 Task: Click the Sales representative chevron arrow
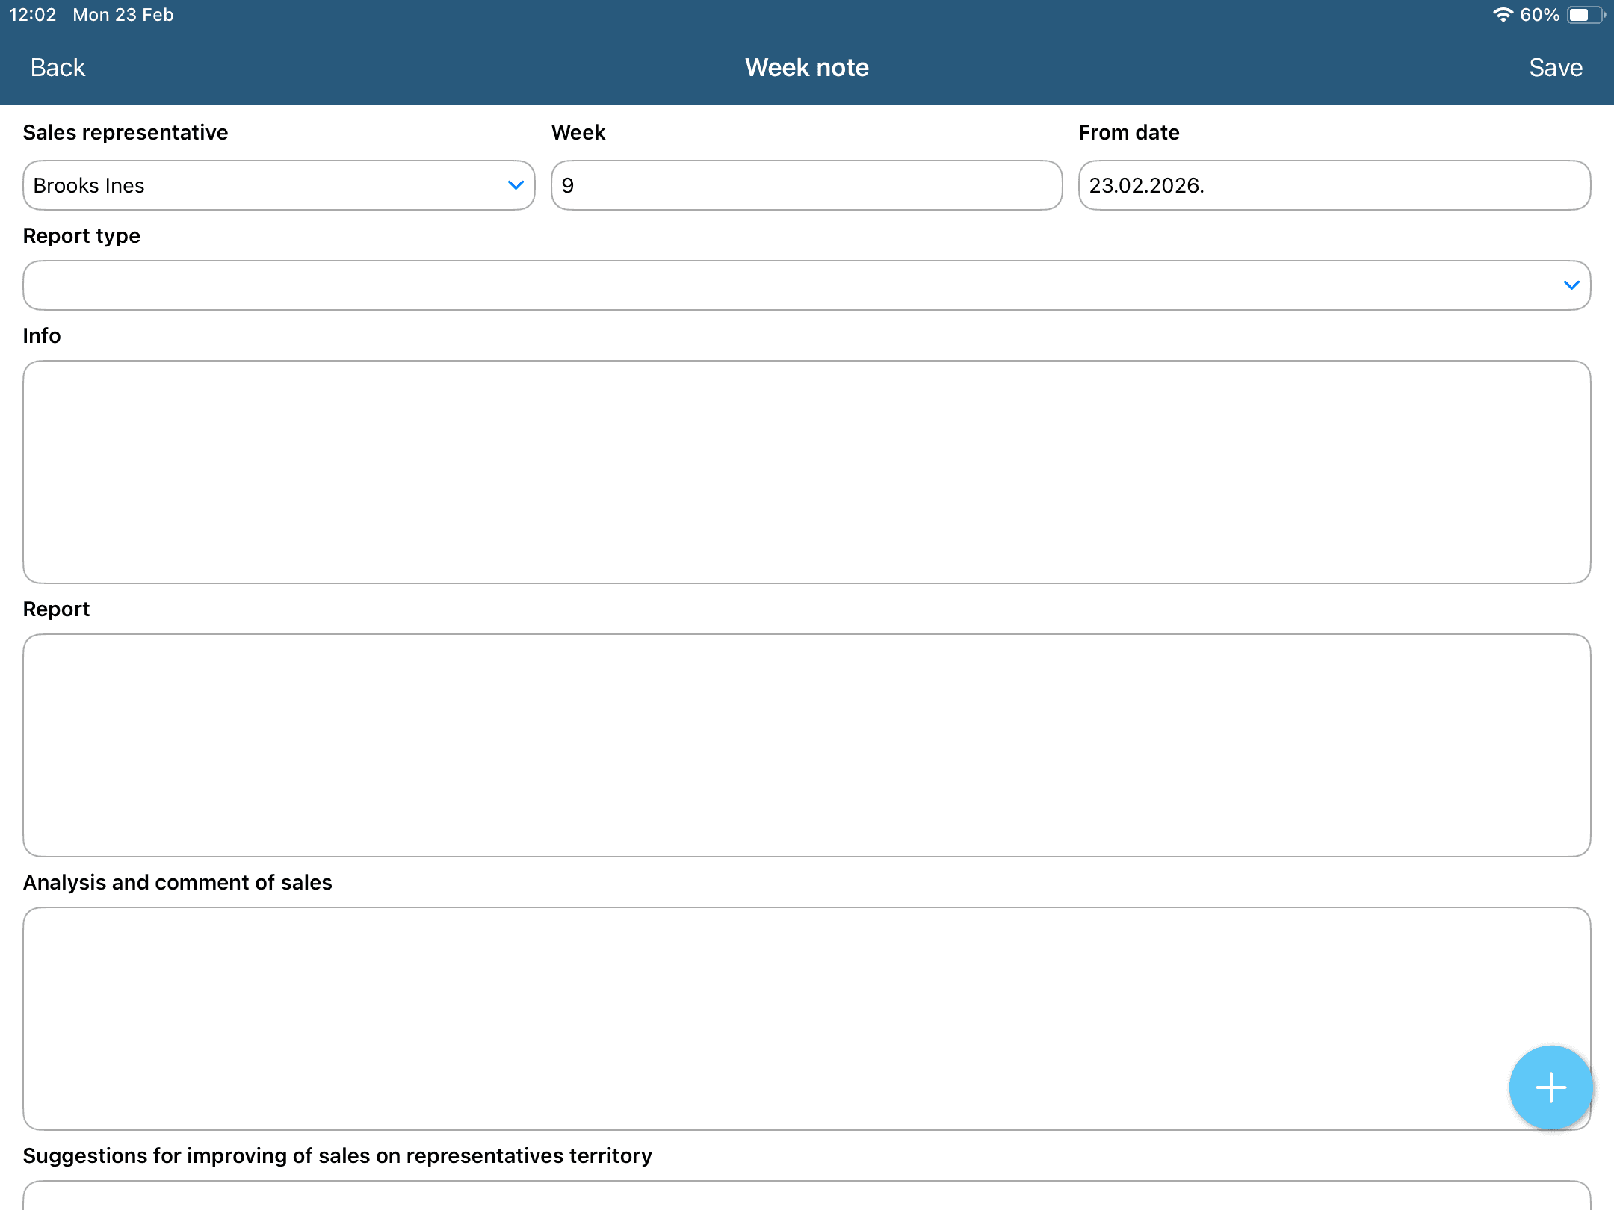click(x=516, y=185)
